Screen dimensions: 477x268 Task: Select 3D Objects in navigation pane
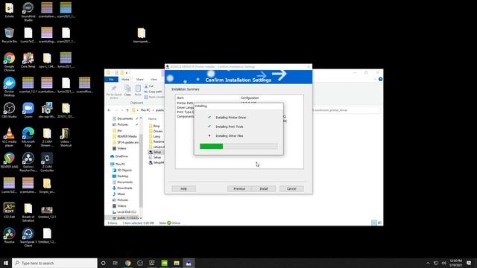coord(124,170)
